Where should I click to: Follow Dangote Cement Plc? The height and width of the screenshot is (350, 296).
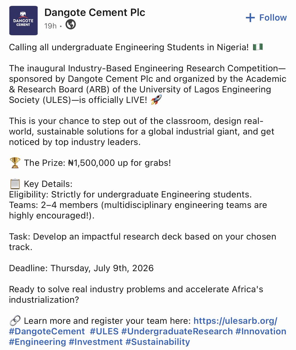266,18
